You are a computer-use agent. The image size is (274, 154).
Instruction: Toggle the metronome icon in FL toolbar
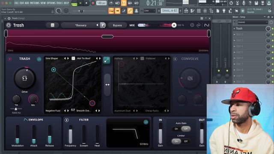111,3
